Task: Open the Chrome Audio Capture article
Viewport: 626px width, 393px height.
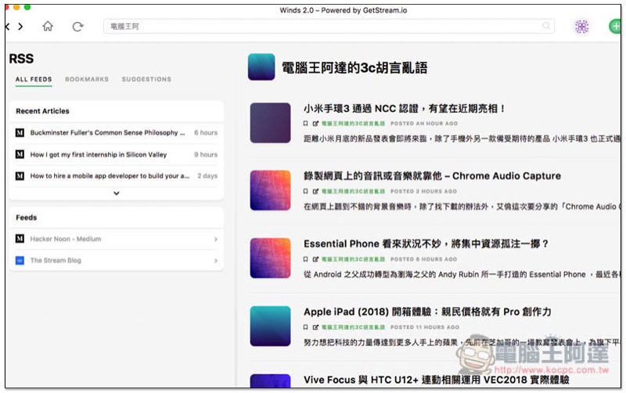Action: 433,176
